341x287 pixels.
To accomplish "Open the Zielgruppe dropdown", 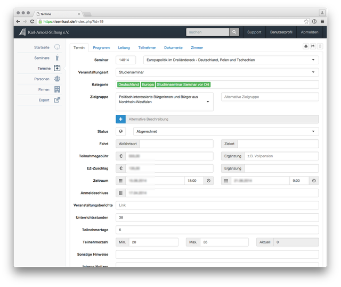I will click(x=207, y=102).
